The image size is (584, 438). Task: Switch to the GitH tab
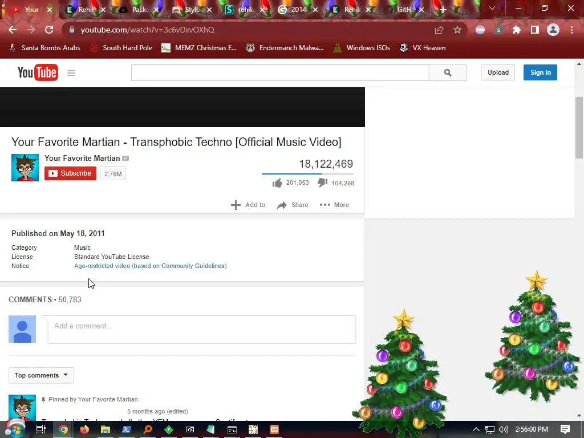coord(404,10)
